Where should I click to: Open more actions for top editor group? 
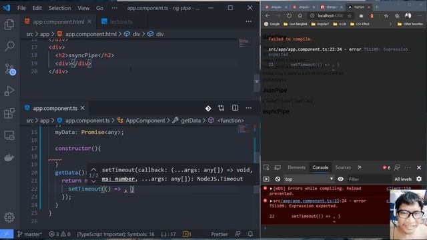click(x=249, y=21)
